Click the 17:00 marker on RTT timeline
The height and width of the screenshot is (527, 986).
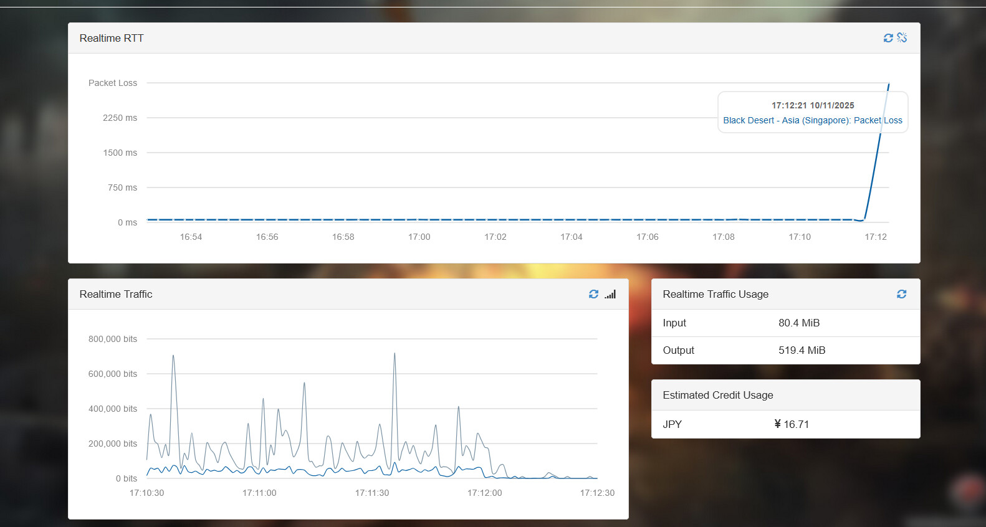point(419,237)
